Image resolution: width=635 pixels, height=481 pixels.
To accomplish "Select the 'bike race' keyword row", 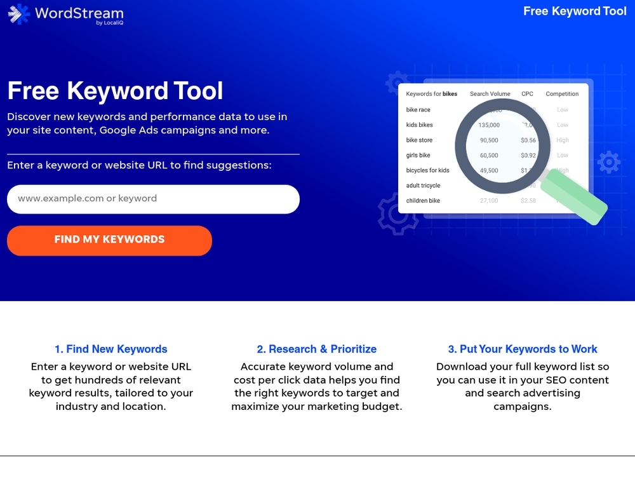I will (x=418, y=109).
